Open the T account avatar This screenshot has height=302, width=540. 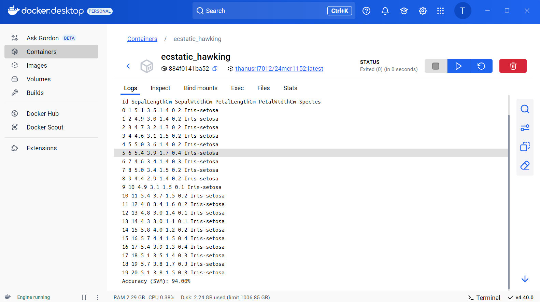(463, 11)
